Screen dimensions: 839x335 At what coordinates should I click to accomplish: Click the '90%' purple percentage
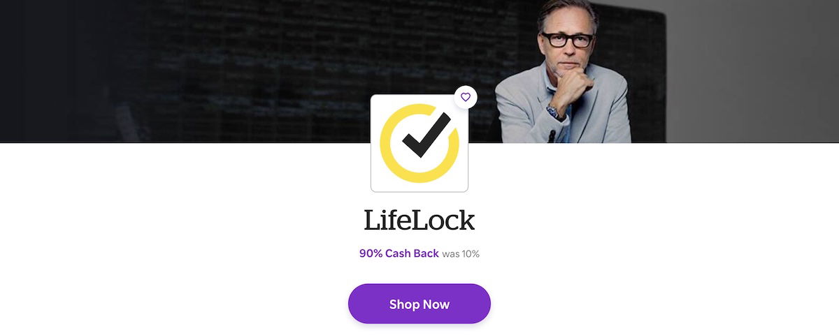371,253
